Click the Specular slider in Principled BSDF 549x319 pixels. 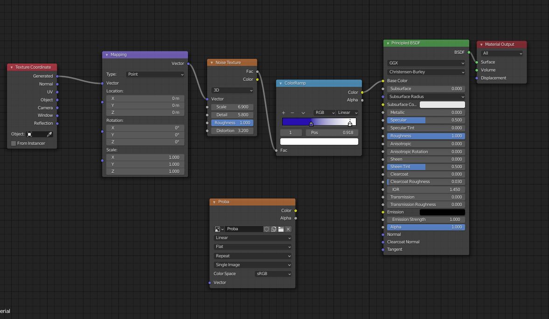pos(426,120)
